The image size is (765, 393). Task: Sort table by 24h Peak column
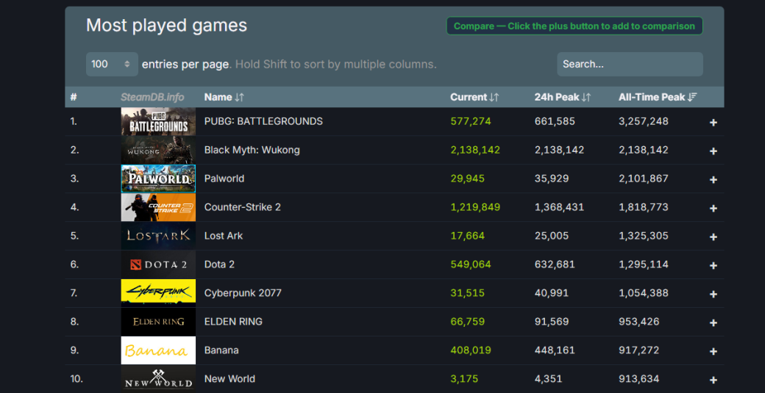point(563,98)
